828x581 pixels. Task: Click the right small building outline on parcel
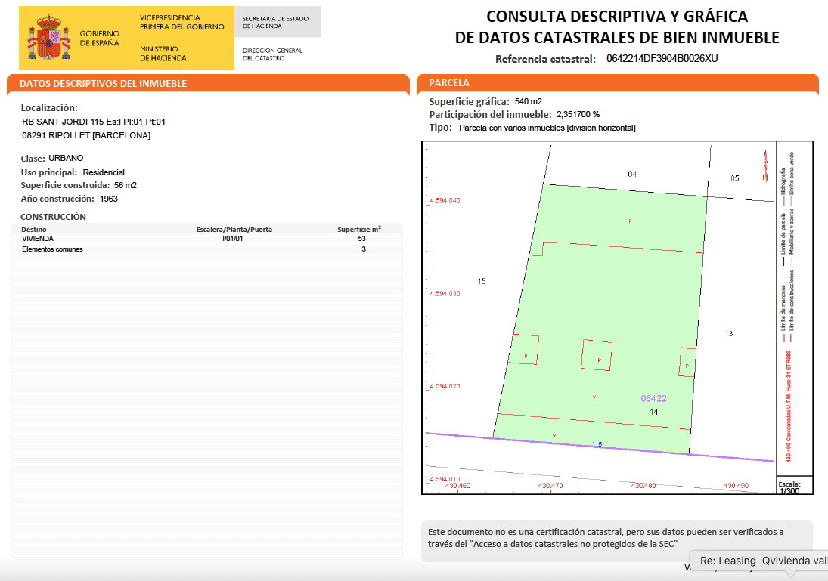click(687, 361)
